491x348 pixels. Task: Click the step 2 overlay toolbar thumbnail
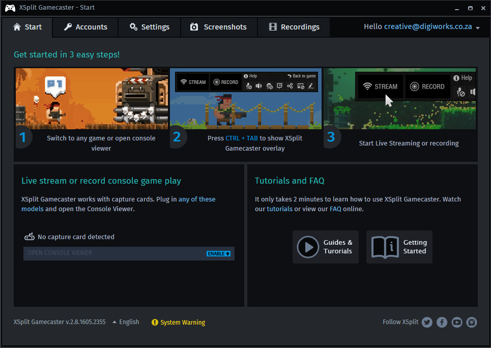pyautogui.click(x=246, y=98)
